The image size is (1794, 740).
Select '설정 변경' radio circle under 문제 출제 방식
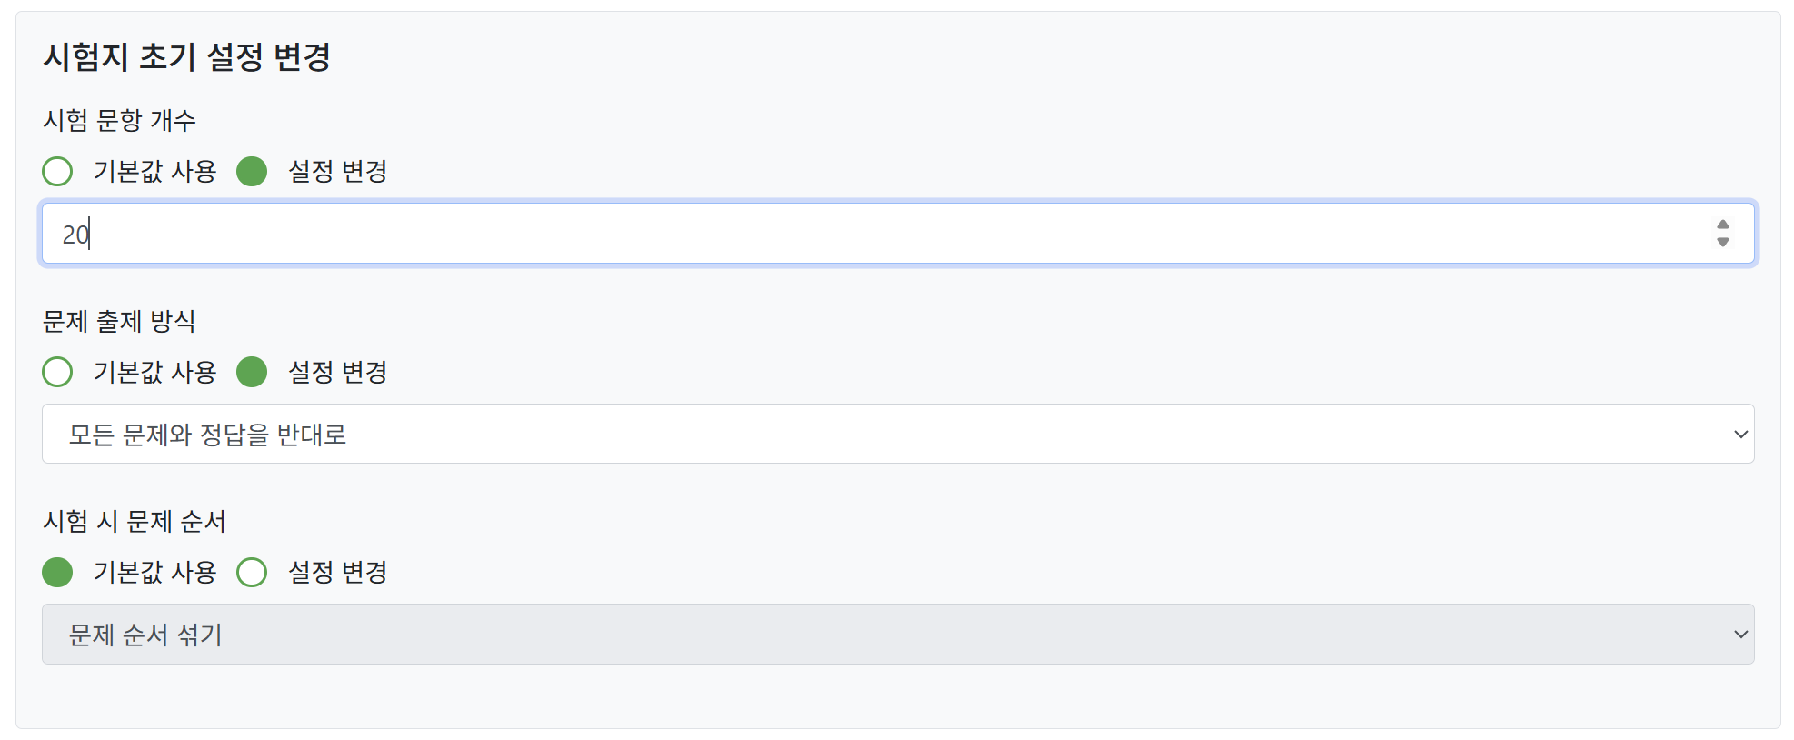point(252,372)
